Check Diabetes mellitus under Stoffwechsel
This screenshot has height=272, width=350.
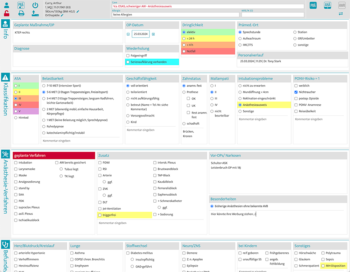point(128,253)
